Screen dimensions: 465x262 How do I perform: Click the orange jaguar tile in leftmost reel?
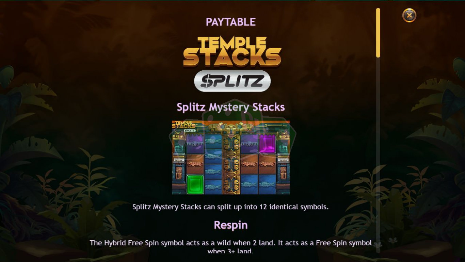195,164
